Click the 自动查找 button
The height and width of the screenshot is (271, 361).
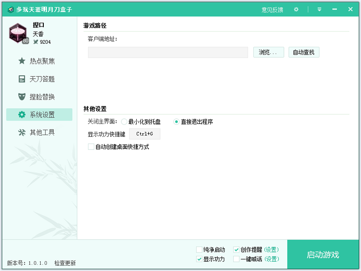304,52
